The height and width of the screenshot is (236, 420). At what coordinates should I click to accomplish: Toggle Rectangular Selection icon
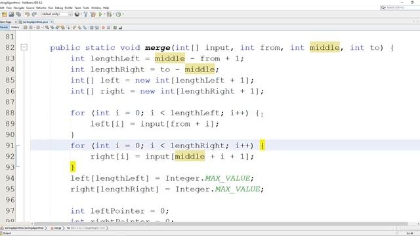68,28
